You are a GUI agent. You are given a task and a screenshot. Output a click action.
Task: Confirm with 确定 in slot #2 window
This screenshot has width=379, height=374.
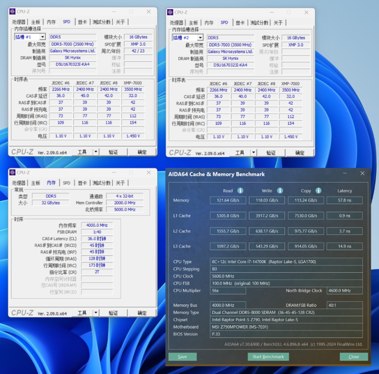tap(300, 153)
